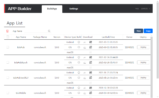
Task: Create a new app with the New button
Action: click(139, 31)
